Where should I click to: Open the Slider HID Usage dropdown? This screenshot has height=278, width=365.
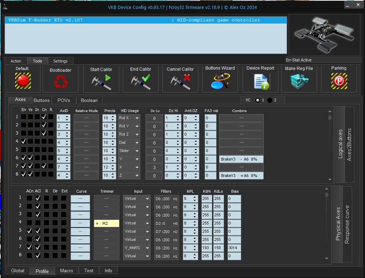129,151
